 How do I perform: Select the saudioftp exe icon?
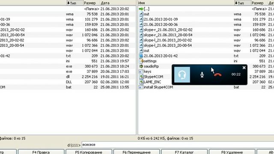tap(141, 66)
